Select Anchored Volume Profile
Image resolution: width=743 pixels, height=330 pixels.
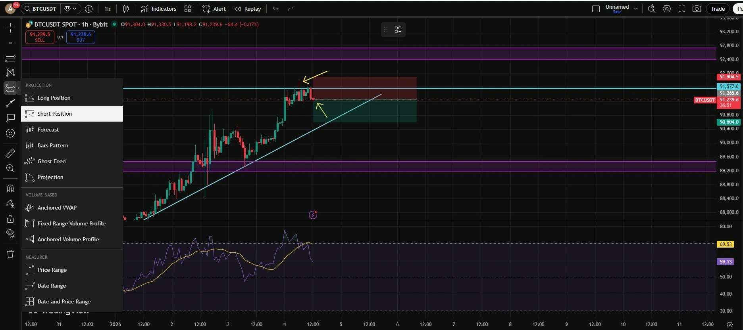pyautogui.click(x=72, y=239)
